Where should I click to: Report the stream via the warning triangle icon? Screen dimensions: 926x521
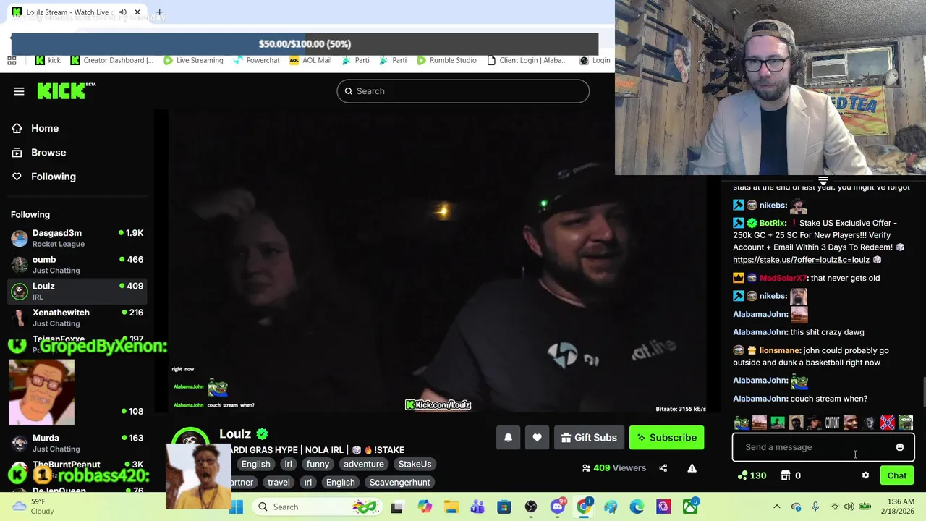coord(692,468)
